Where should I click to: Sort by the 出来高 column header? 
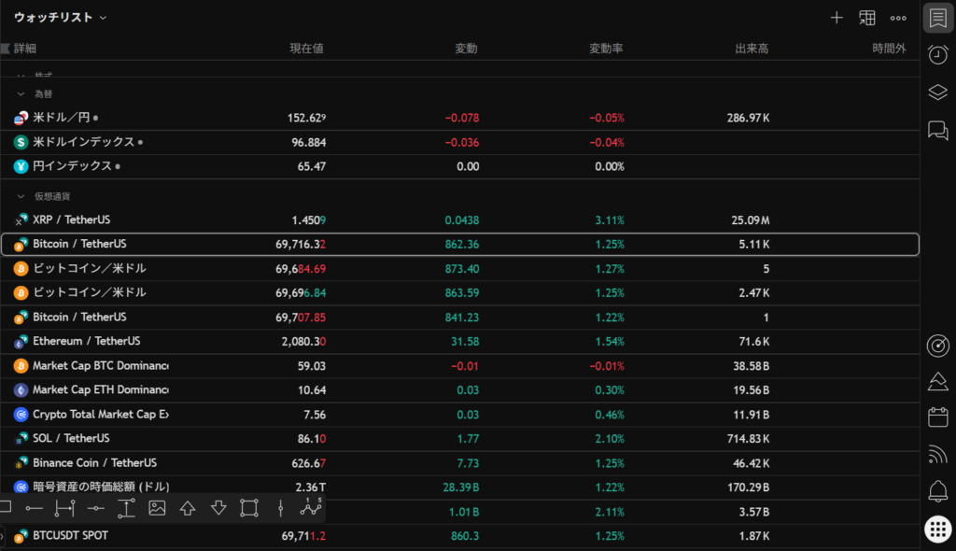752,49
